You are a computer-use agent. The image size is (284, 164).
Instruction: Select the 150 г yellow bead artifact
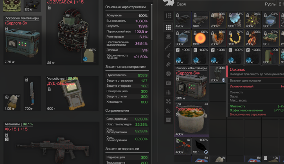click(235, 38)
